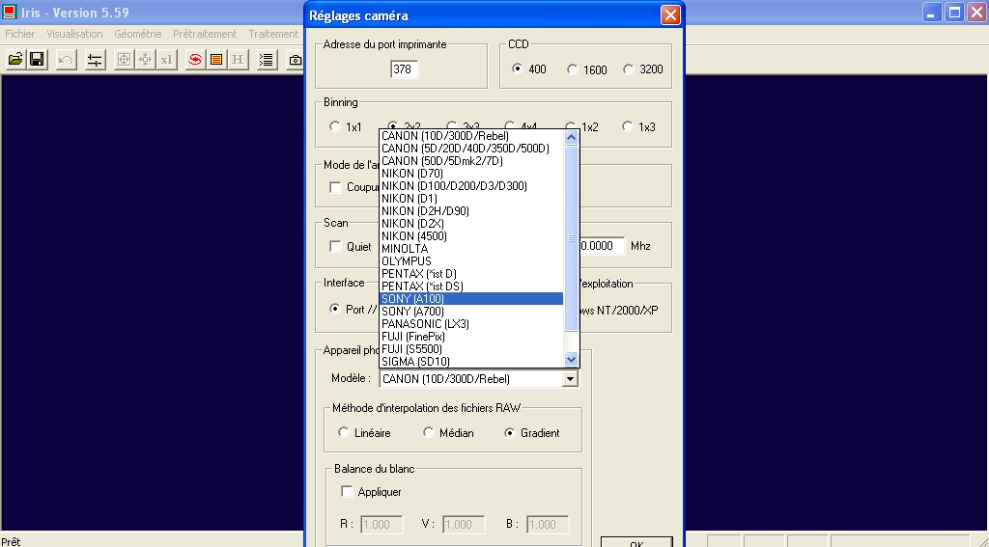Click the undo arrow toolbar icon
This screenshot has width=989, height=547.
tap(66, 59)
